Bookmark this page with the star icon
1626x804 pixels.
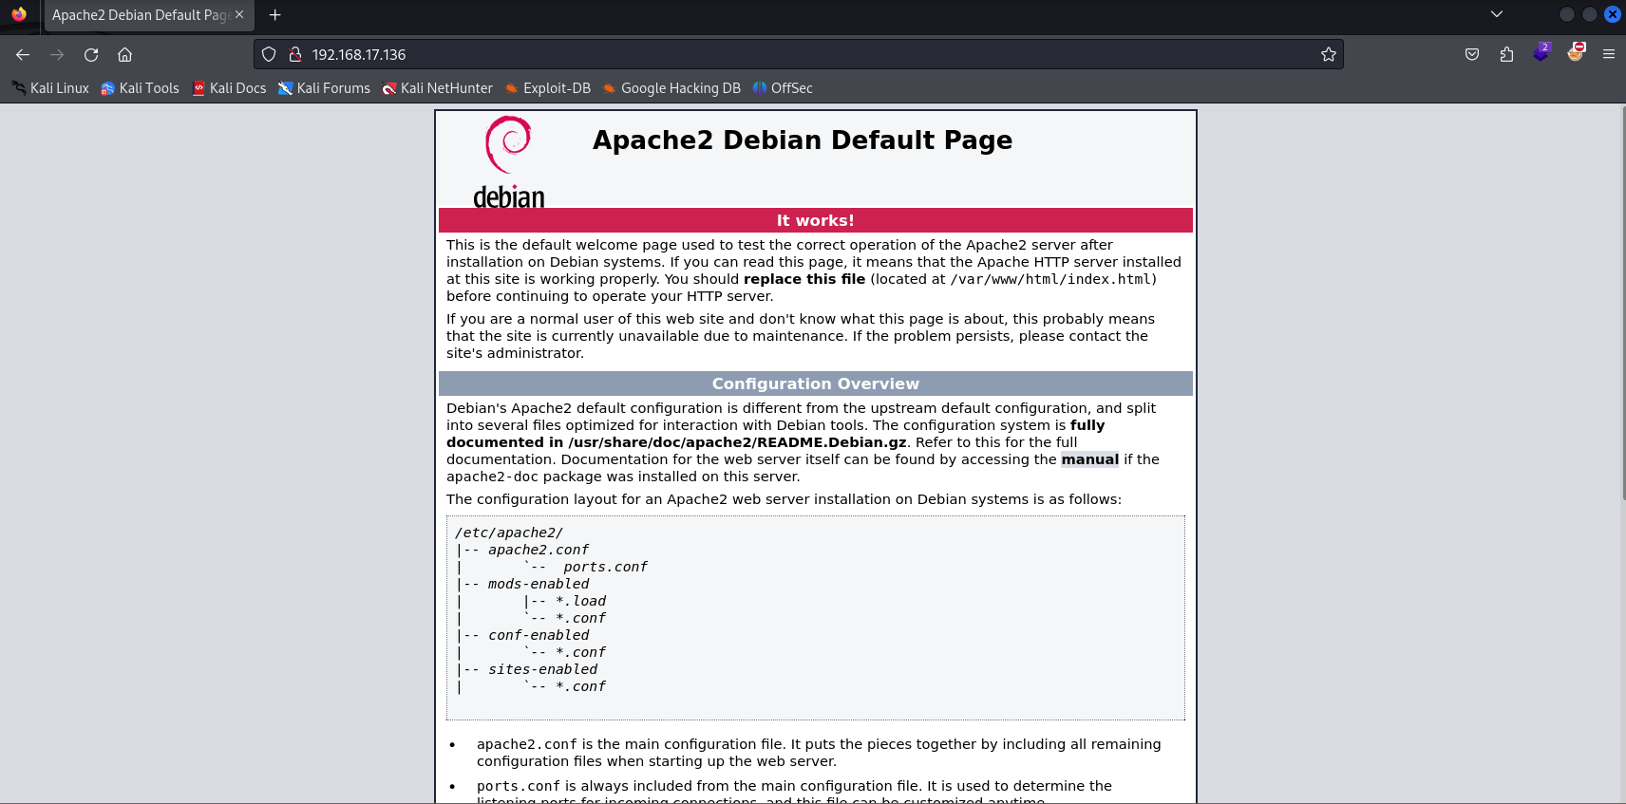pos(1328,55)
